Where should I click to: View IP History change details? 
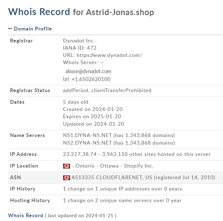[x=122, y=189]
